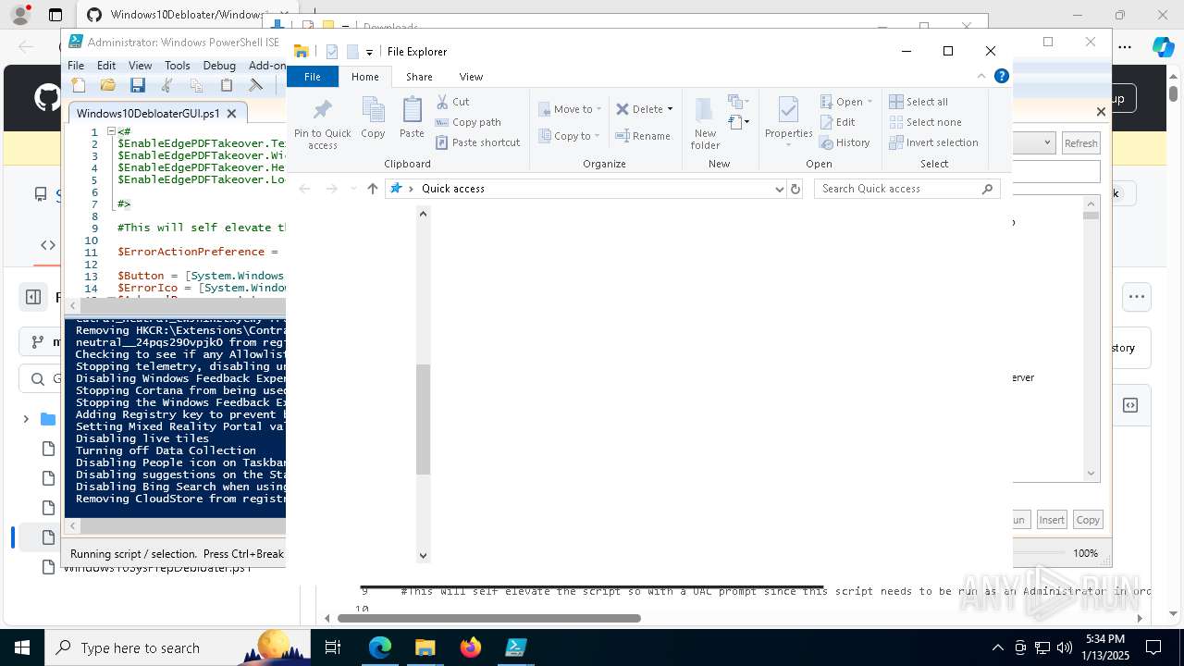1184x666 pixels.
Task: Open Task View from the taskbar
Action: (333, 647)
